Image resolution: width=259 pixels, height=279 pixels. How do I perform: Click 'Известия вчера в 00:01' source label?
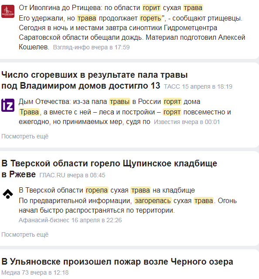tap(187, 122)
